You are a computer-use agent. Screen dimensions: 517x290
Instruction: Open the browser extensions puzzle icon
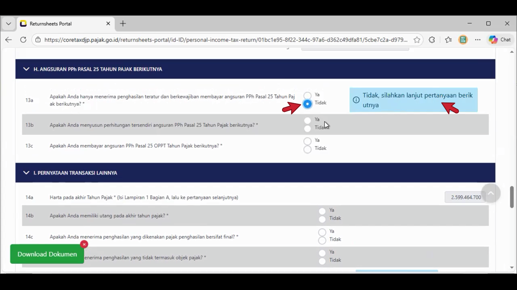(x=432, y=40)
